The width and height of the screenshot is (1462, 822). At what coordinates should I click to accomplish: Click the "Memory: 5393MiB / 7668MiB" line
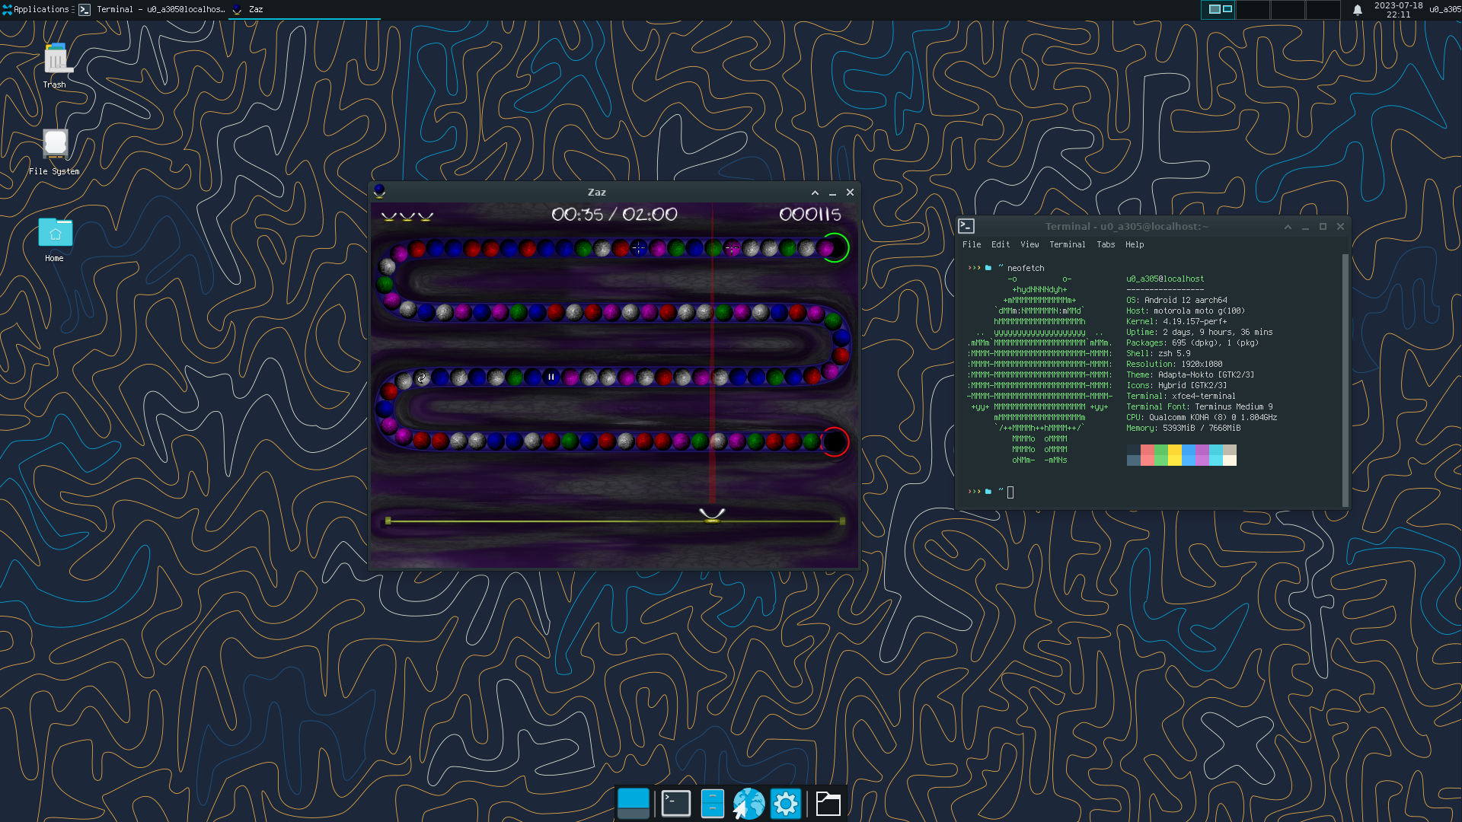click(x=1183, y=428)
